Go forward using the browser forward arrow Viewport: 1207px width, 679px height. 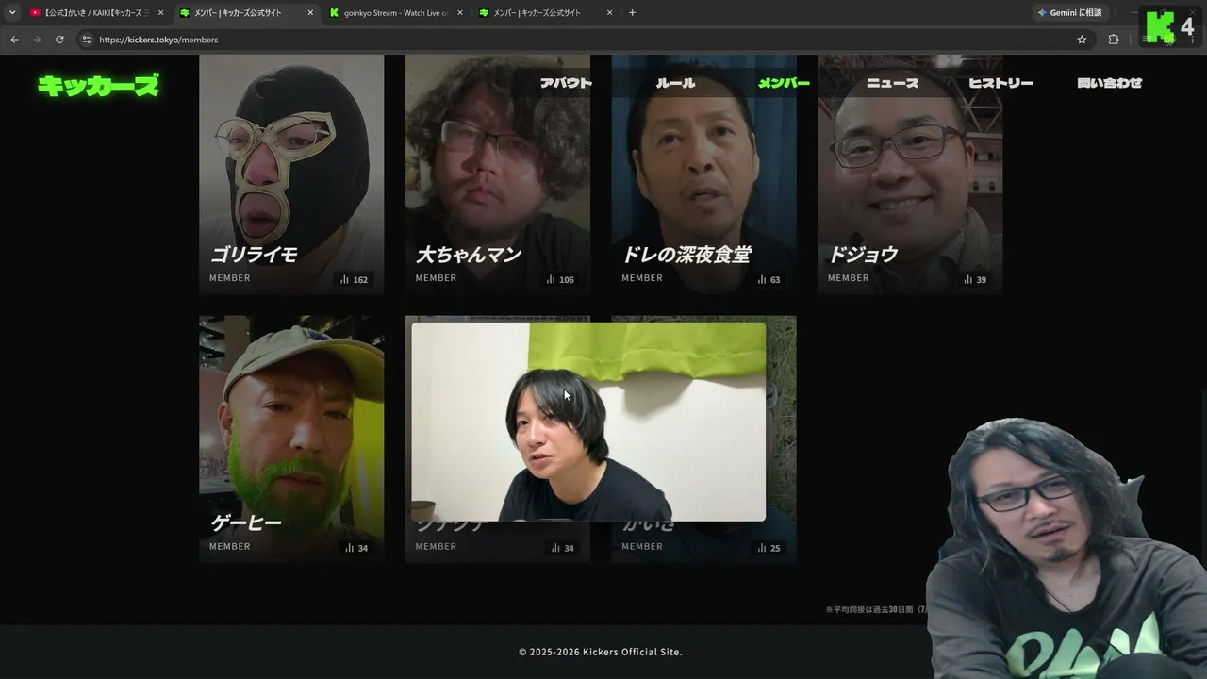coord(37,40)
